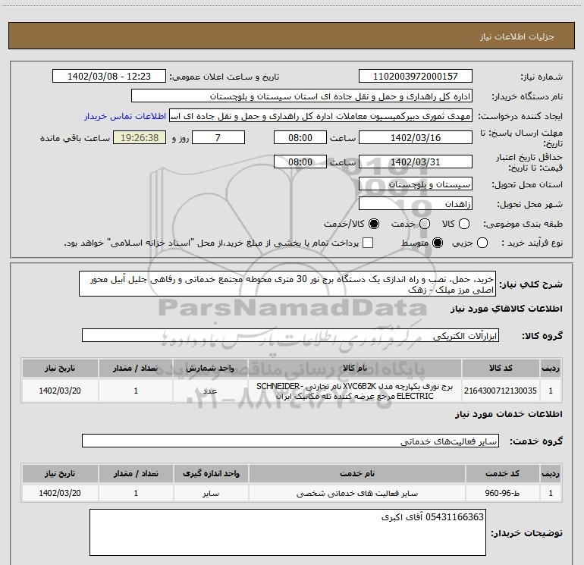Choose the جزیی purchase type radio

[482, 243]
